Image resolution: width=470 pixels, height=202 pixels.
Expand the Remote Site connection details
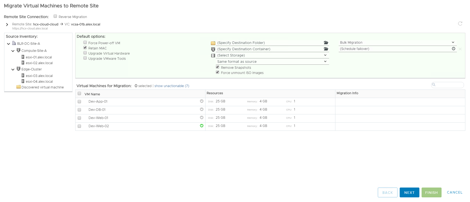(7, 25)
